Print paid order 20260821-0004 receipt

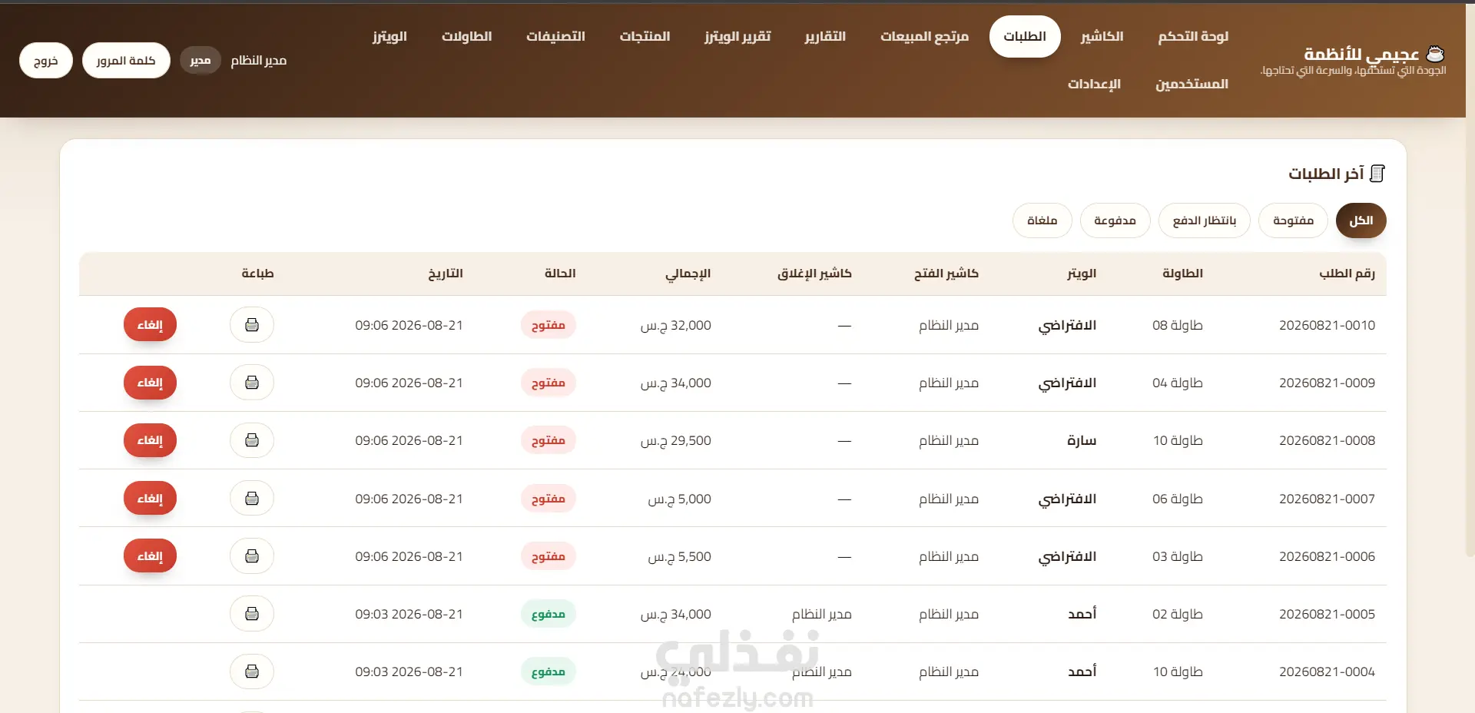(252, 672)
